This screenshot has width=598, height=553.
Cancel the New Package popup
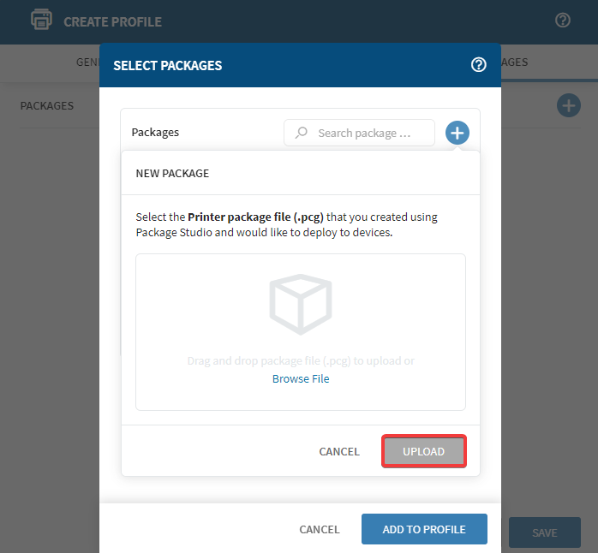click(x=339, y=451)
